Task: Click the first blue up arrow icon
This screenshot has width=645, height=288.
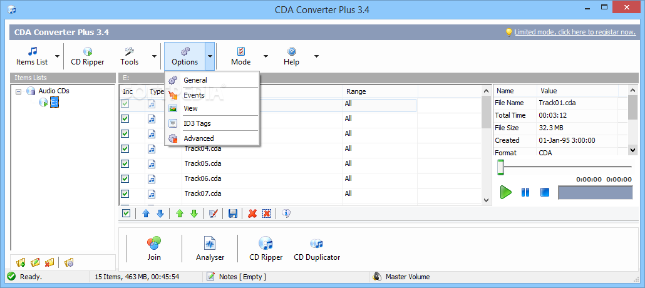Action: pyautogui.click(x=146, y=213)
